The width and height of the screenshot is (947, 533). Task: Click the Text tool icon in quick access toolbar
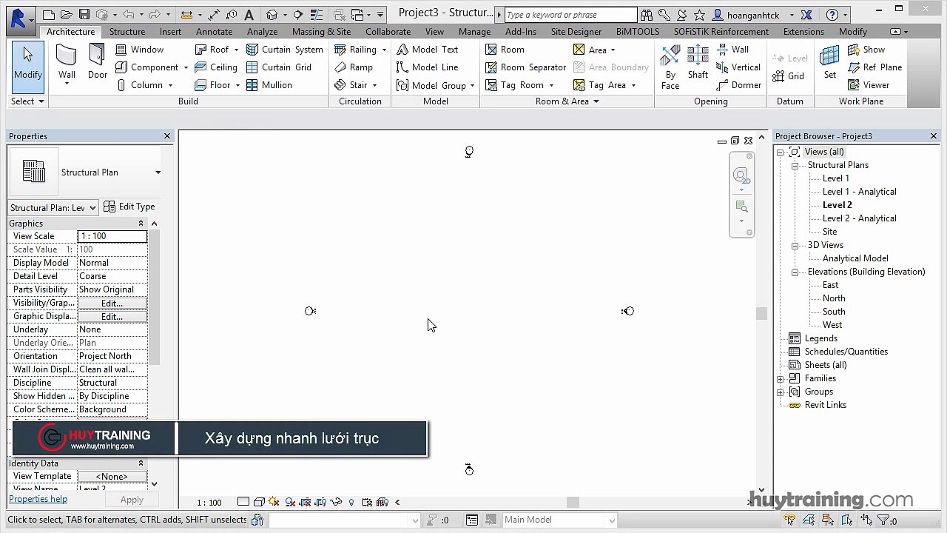click(249, 15)
